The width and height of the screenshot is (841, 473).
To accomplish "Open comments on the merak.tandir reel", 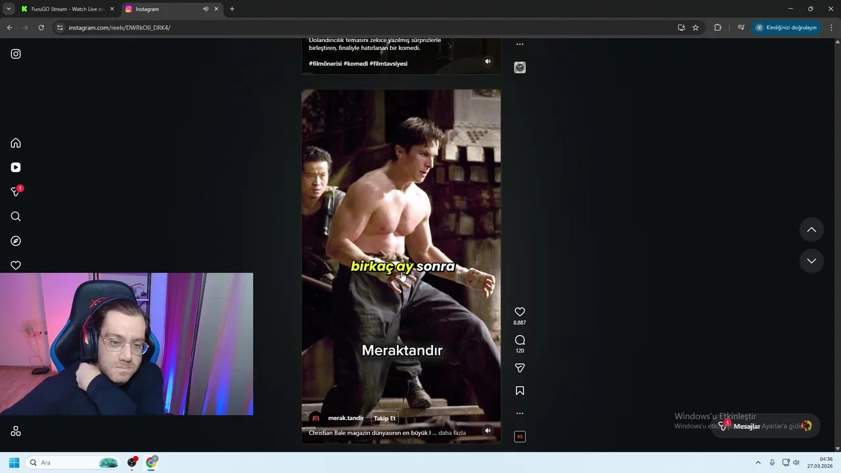I will pos(520,340).
